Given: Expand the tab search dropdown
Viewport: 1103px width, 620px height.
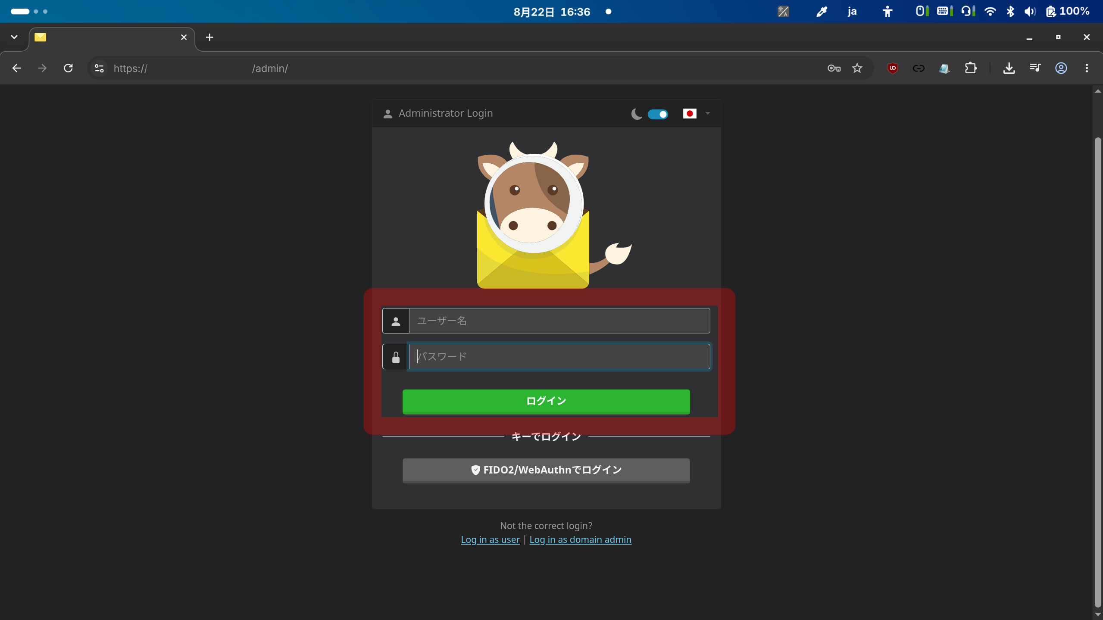Looking at the screenshot, I should (x=14, y=37).
